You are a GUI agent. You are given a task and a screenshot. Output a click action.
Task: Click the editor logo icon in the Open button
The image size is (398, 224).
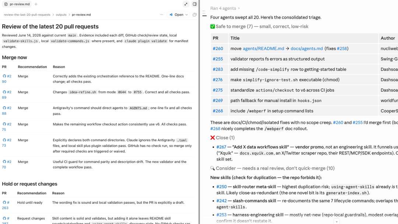[x=171, y=15]
